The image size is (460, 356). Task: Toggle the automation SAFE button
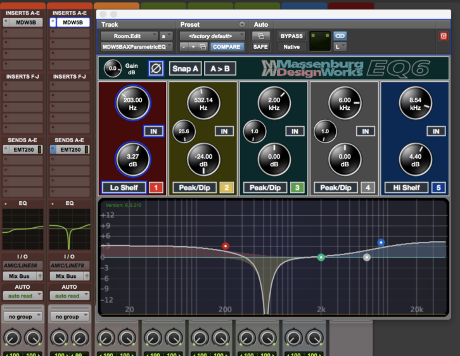click(260, 47)
